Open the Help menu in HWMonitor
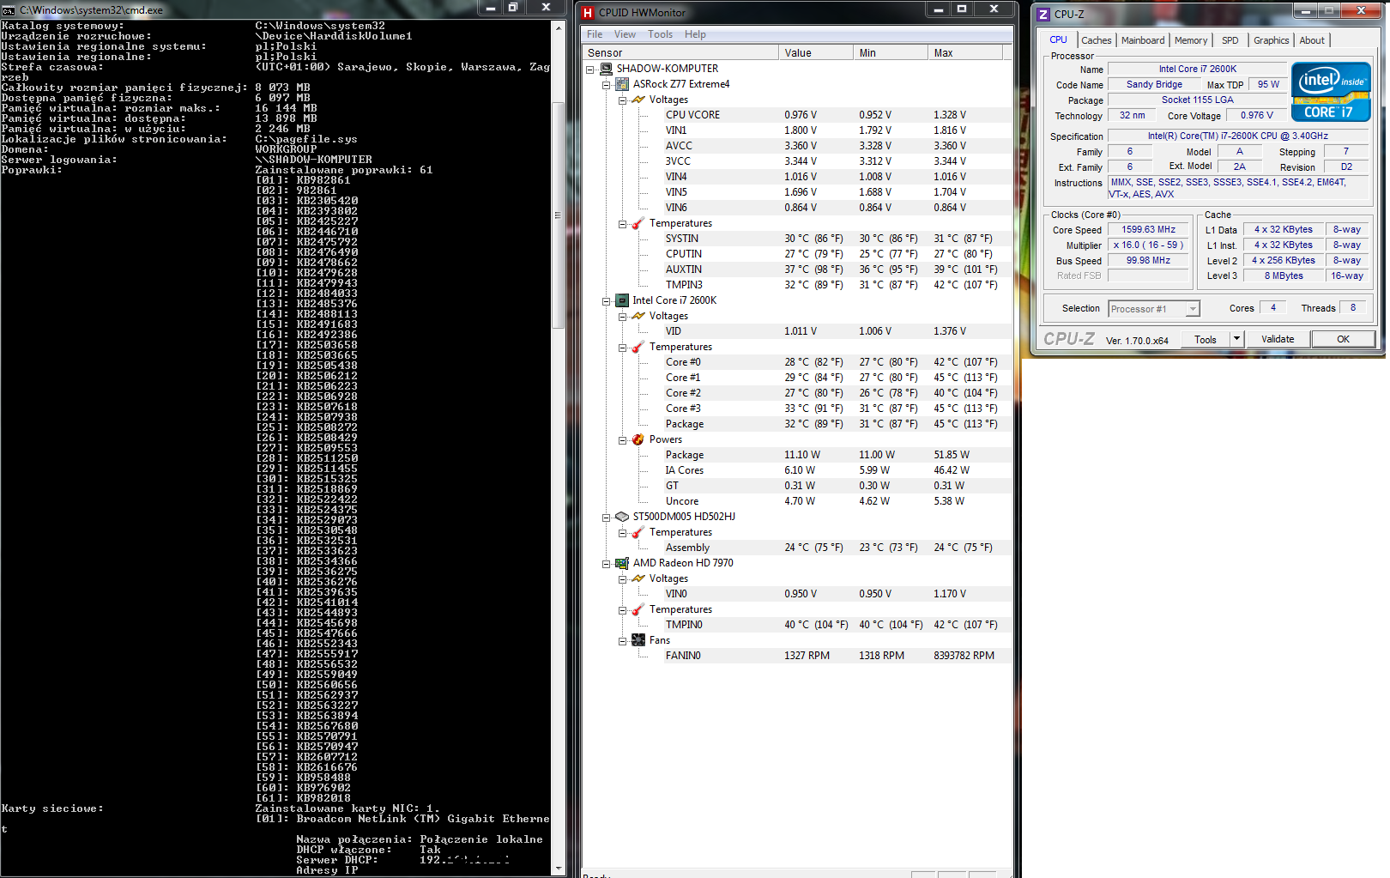1390x878 pixels. coord(695,34)
